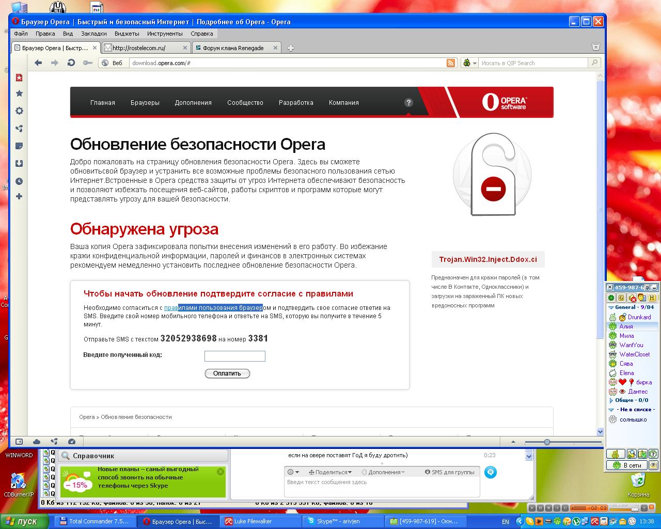Click the Skype message text box

[382, 487]
